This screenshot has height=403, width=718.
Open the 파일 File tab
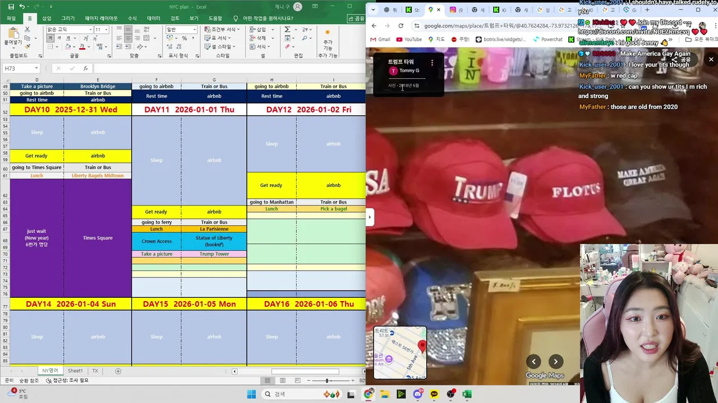[11, 18]
